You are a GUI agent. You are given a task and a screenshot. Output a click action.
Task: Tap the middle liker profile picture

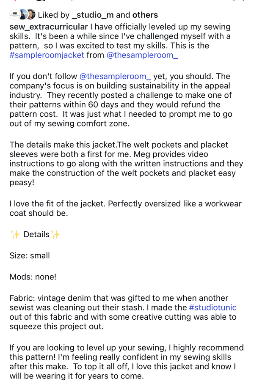(x=22, y=15)
